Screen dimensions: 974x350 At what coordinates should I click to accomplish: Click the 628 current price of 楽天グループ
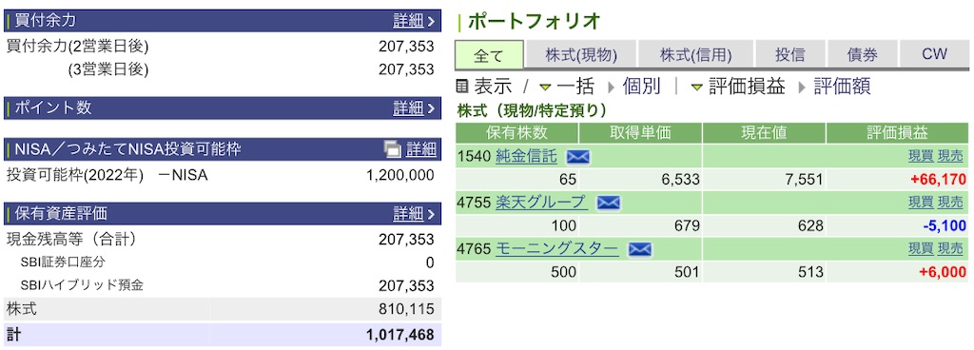click(x=811, y=226)
